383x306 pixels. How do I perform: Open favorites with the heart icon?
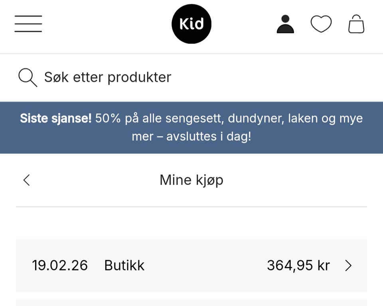(x=321, y=24)
